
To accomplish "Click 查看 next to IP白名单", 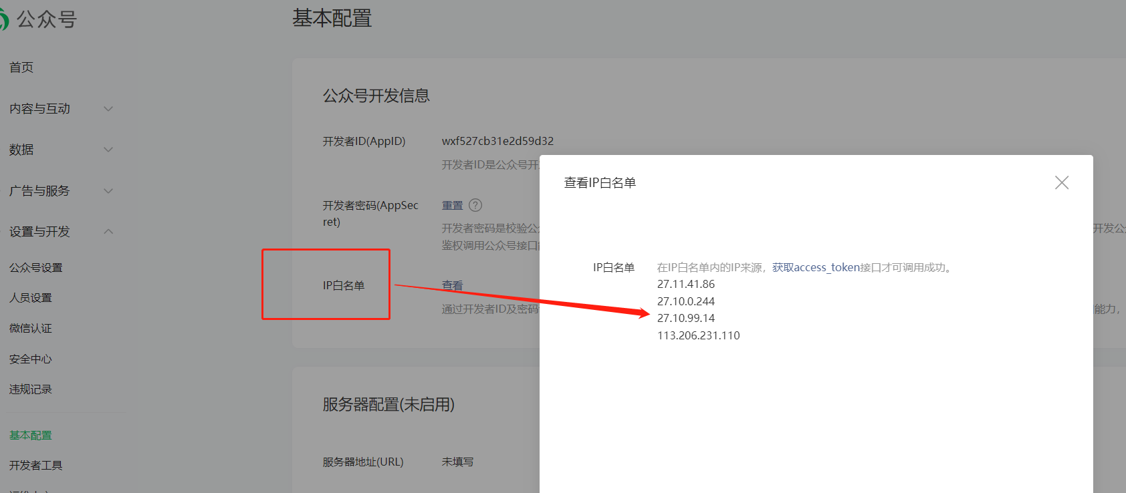I will 453,285.
